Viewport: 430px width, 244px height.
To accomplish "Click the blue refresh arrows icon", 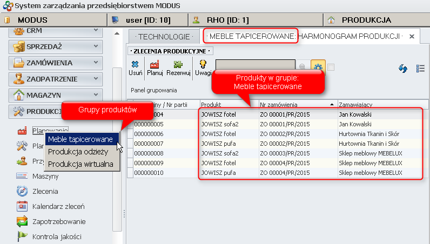I will [x=403, y=68].
